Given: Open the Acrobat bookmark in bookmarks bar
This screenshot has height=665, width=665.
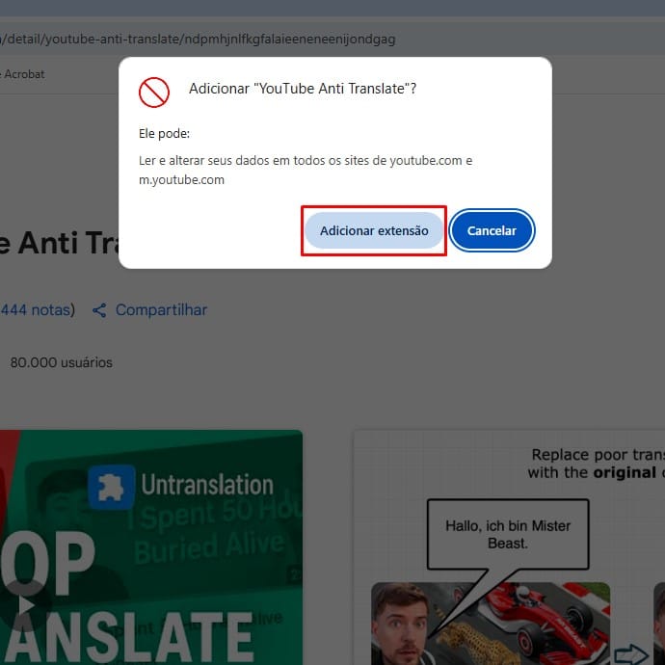Looking at the screenshot, I should 24,74.
